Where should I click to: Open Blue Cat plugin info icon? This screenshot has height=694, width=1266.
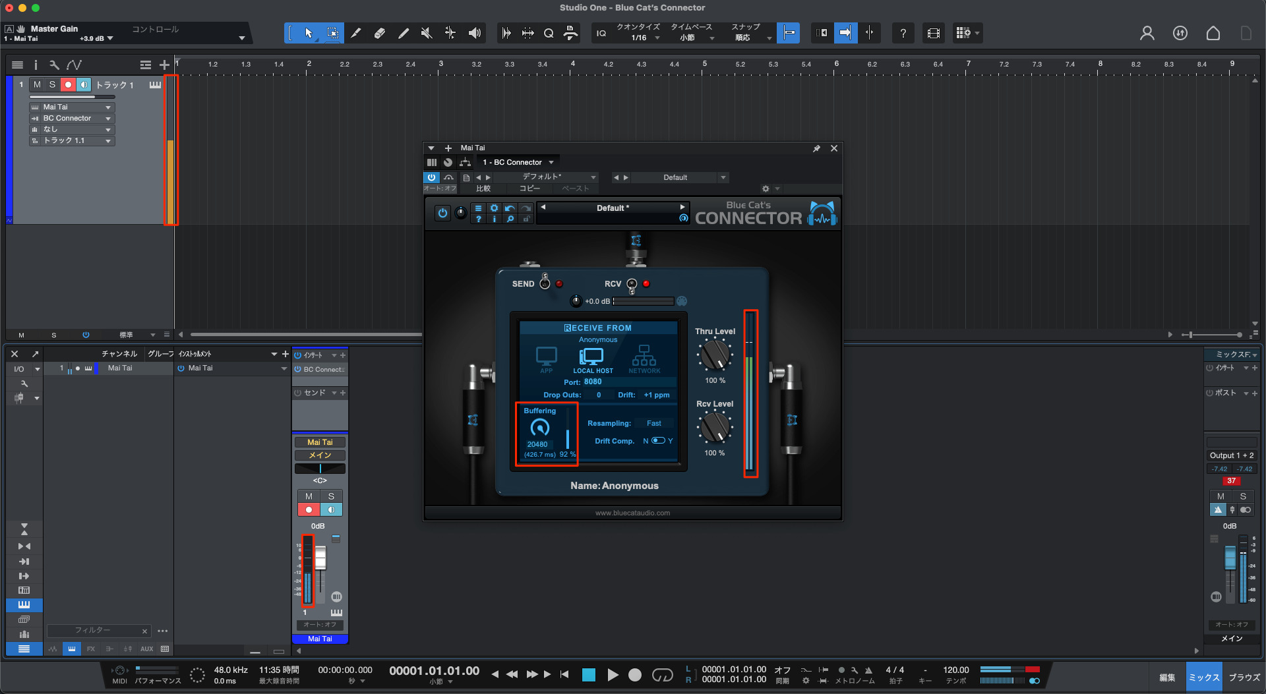494,219
